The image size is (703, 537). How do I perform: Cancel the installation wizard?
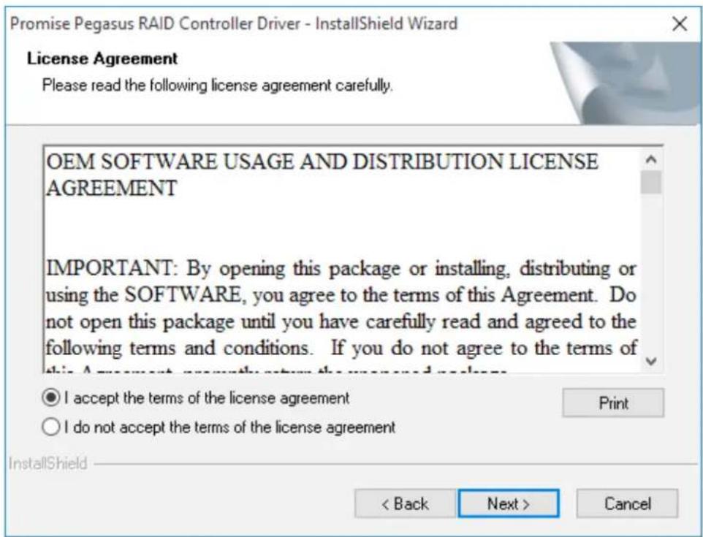[x=627, y=503]
